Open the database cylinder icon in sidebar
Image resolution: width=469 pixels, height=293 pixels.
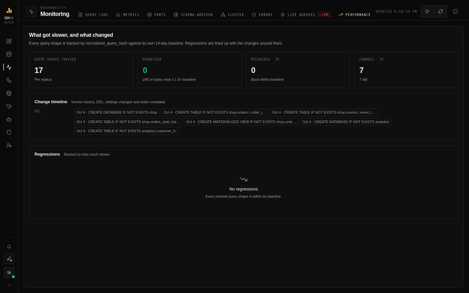(x=9, y=54)
